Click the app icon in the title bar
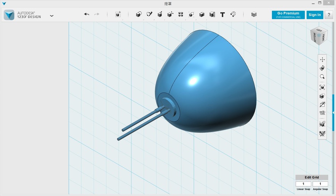 tap(4, 3)
